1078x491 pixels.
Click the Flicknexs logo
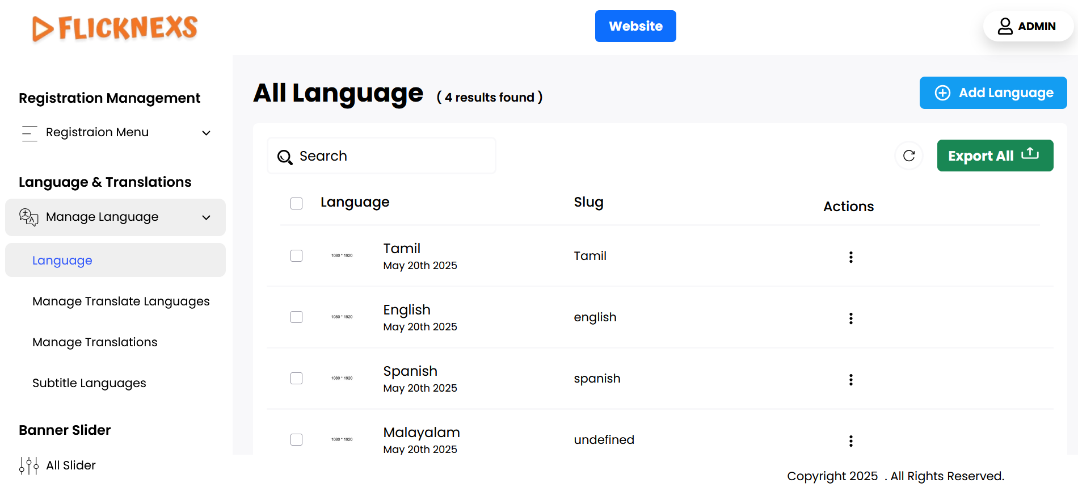tap(115, 28)
